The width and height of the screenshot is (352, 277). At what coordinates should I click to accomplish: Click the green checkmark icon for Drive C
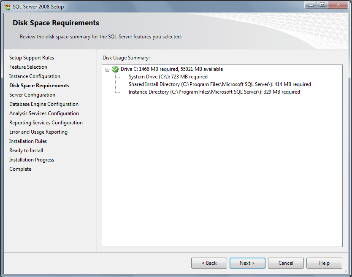click(x=115, y=69)
